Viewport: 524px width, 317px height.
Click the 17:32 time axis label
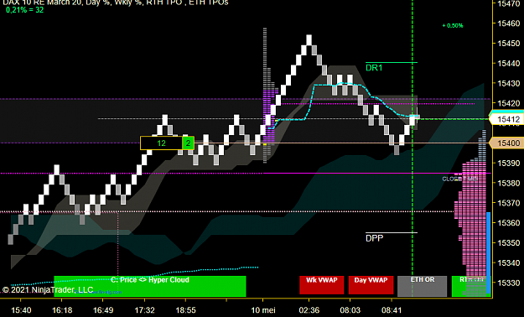144,310
